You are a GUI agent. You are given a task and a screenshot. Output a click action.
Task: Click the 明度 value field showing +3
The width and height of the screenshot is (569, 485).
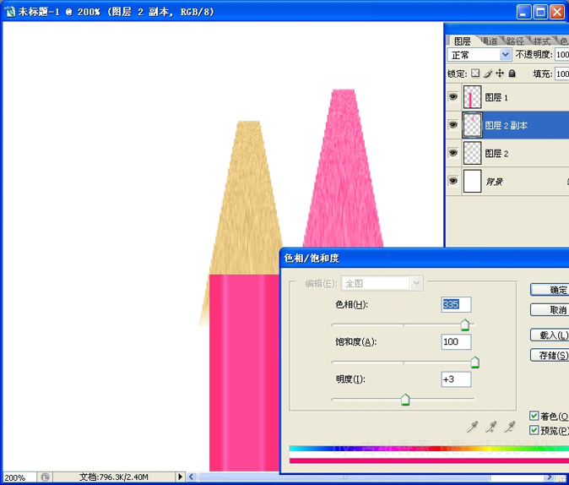tap(456, 379)
